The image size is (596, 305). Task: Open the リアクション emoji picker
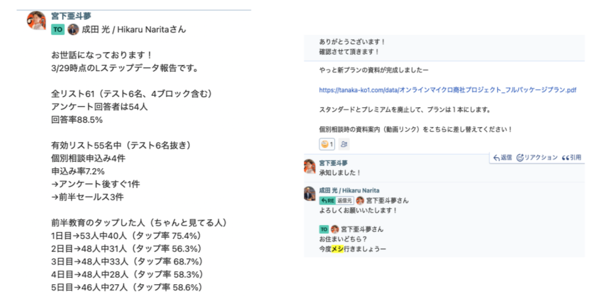click(x=520, y=158)
